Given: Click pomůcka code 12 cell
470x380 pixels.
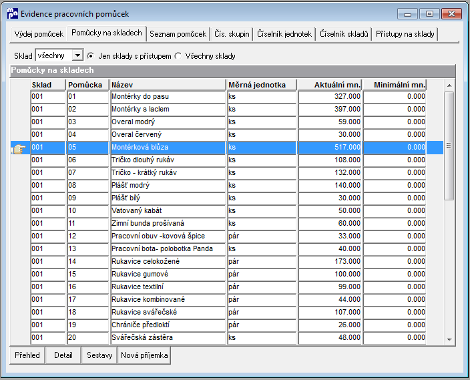Looking at the screenshot, I should point(88,236).
